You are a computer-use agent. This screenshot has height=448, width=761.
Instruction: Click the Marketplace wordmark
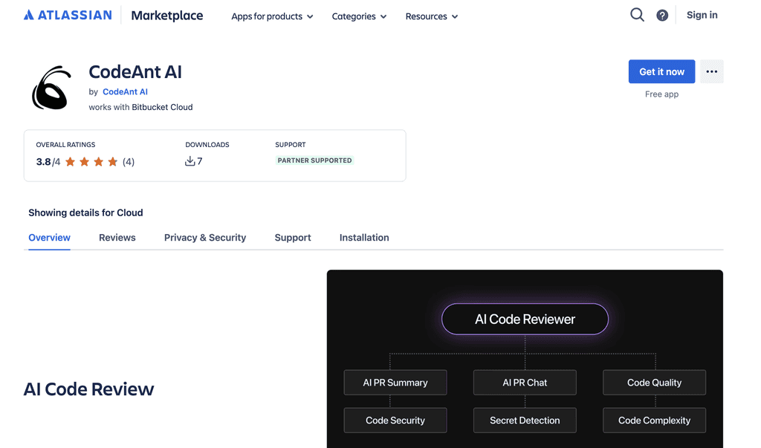coord(166,16)
